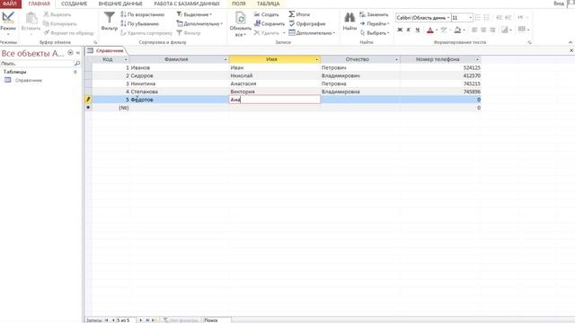Run Орфография spell check

click(x=307, y=24)
